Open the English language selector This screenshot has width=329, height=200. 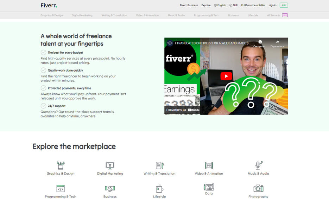coord(220,5)
